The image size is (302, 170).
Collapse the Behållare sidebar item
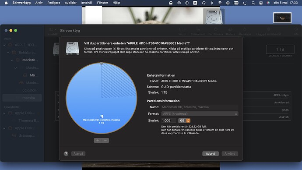tap(8, 53)
